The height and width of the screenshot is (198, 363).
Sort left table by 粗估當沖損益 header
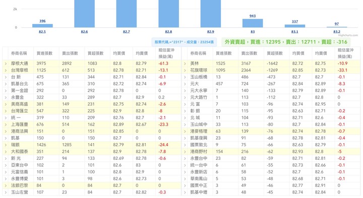166,53
